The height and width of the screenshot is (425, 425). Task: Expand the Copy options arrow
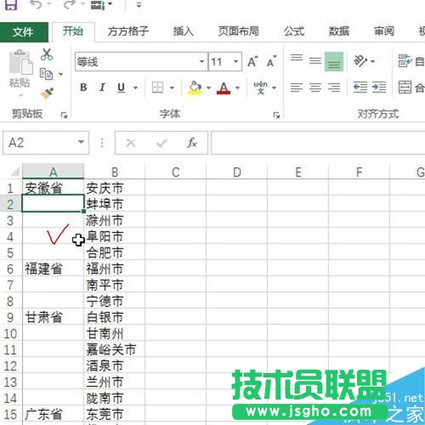point(60,75)
